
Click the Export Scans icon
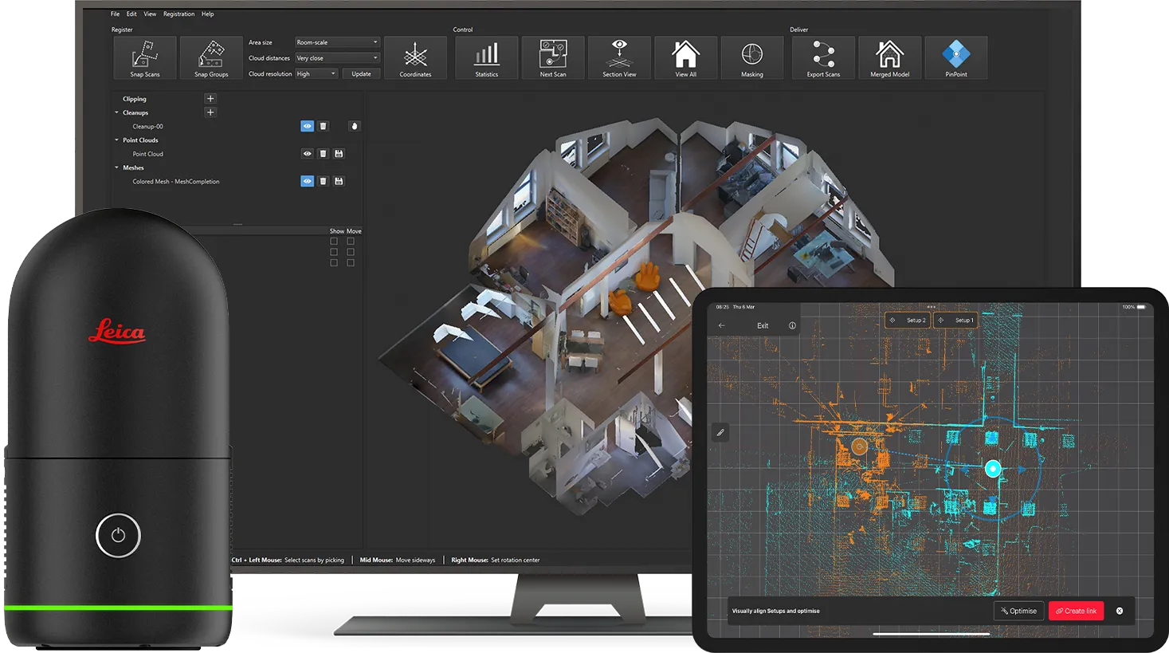[823, 57]
